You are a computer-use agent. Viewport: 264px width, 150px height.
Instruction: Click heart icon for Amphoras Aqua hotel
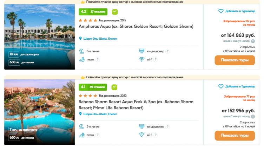pos(221,11)
